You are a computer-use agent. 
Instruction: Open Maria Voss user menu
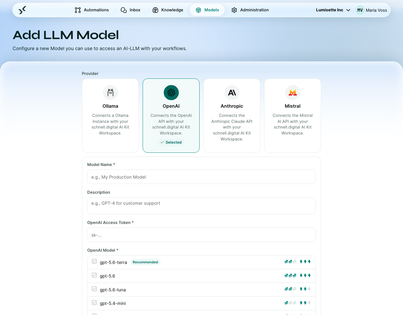pyautogui.click(x=372, y=10)
